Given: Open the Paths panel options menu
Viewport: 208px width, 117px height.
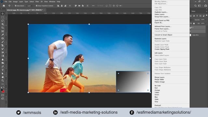Looking at the screenshot, I should (206, 11).
